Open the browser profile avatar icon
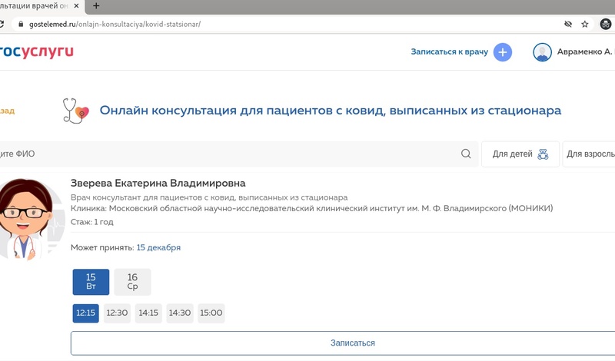This screenshot has width=615, height=361. (606, 25)
